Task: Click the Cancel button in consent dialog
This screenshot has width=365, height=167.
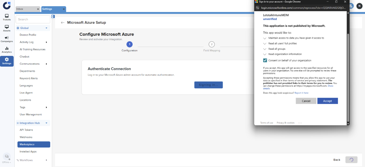Action: (306, 101)
